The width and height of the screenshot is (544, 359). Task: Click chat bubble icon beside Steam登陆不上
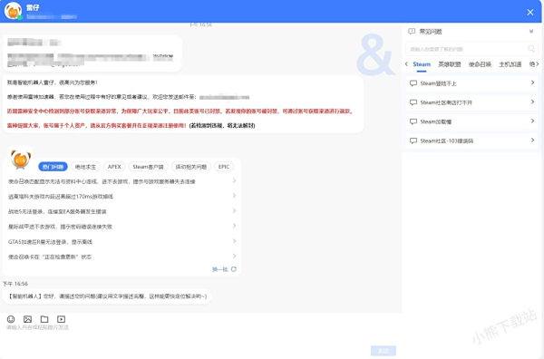point(413,83)
